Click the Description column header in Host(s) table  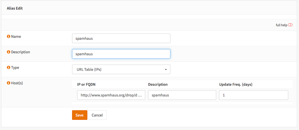coord(158,85)
